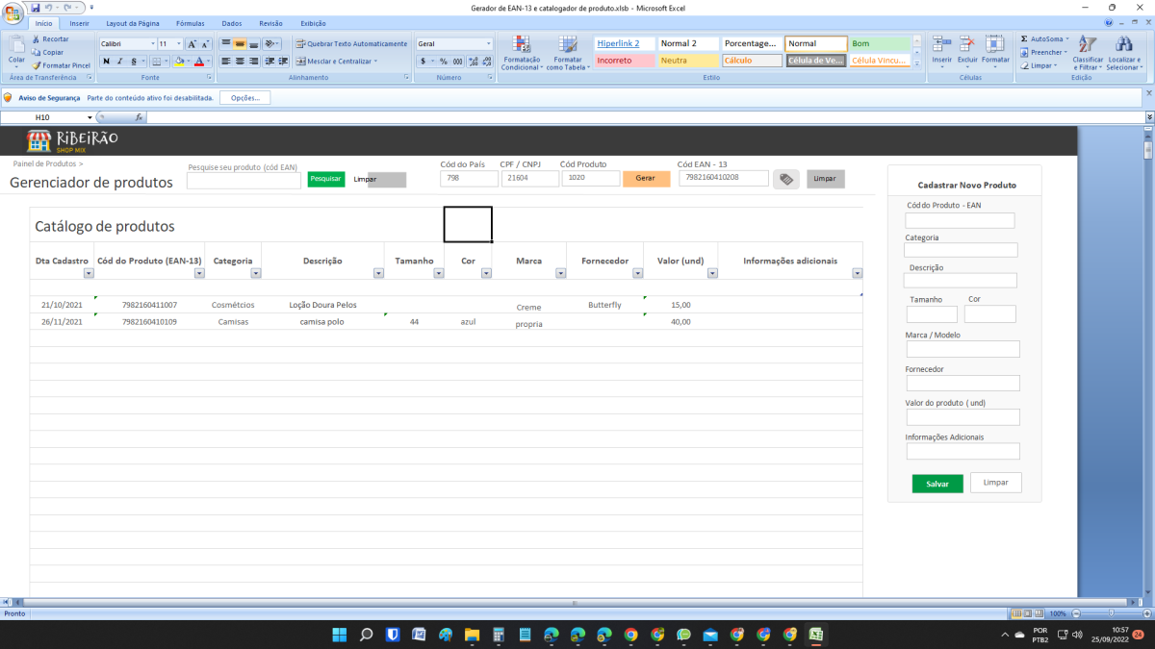Click the AutoSoma sigma icon
Image resolution: width=1155 pixels, height=649 pixels.
(x=1024, y=38)
